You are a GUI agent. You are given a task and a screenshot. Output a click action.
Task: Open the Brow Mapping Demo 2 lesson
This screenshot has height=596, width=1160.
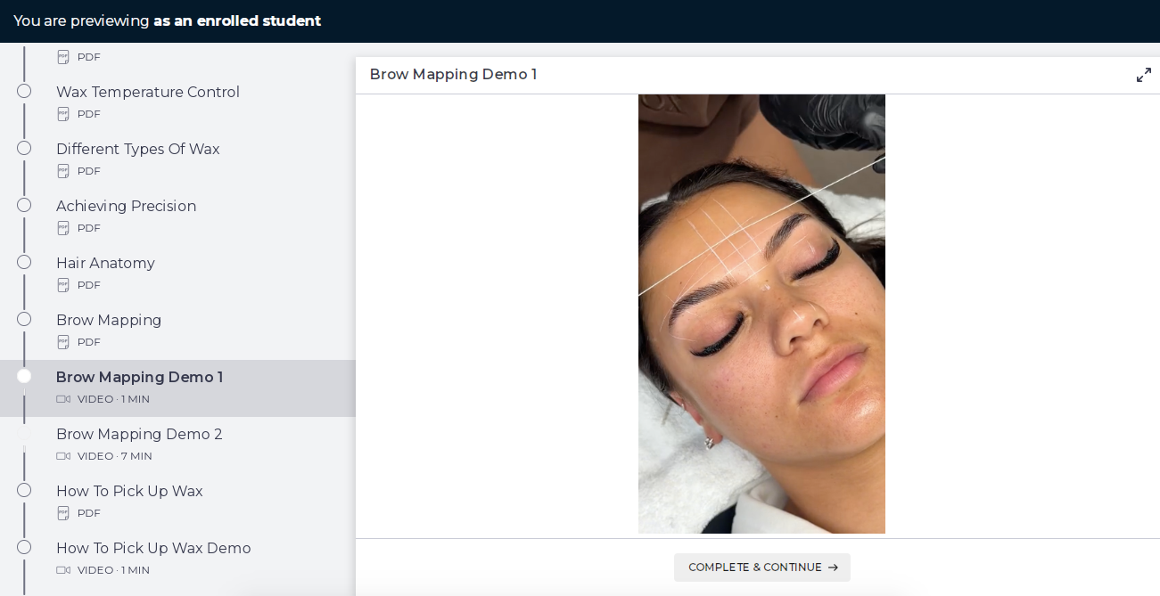[x=139, y=435]
